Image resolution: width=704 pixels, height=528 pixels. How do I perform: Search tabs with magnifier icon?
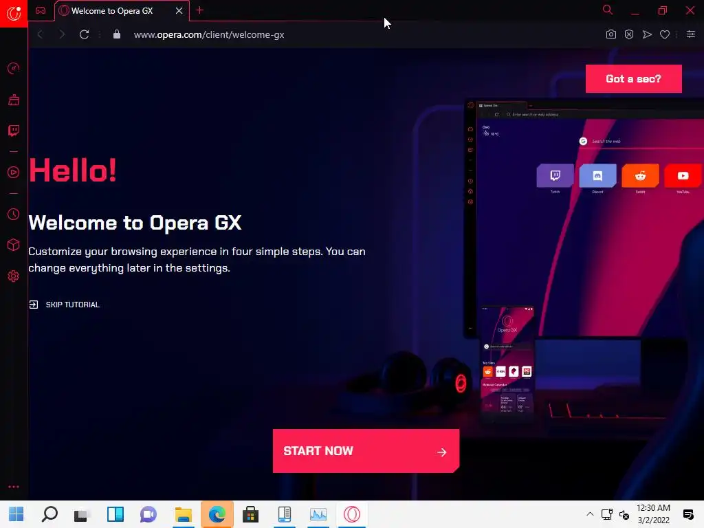[x=608, y=10]
